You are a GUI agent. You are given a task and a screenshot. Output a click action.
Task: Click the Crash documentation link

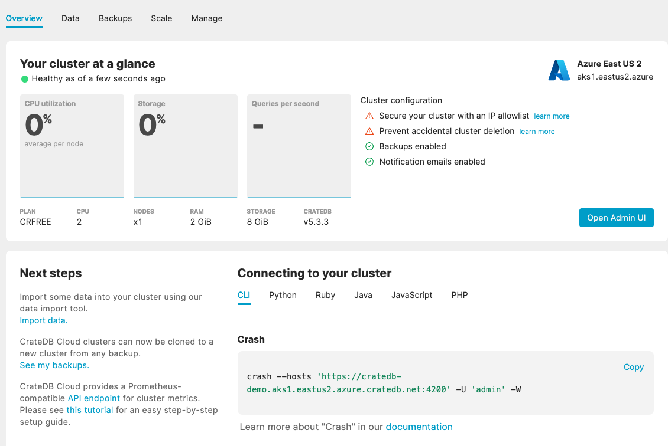pyautogui.click(x=419, y=427)
